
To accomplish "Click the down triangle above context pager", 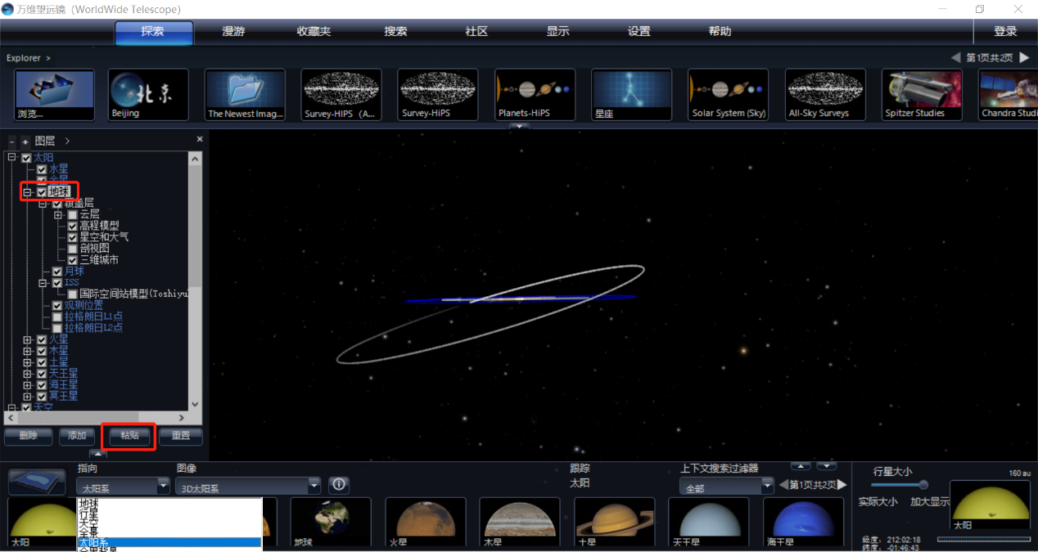I will coord(827,466).
